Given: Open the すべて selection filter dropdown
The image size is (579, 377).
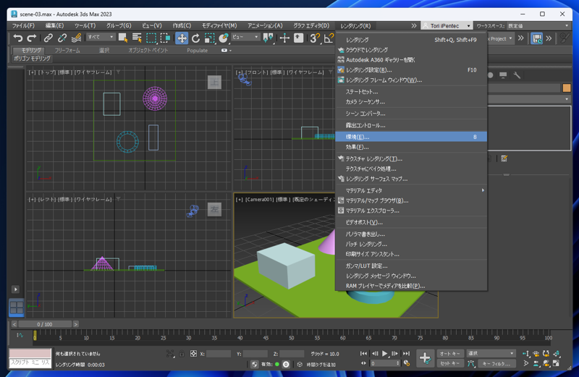Looking at the screenshot, I should point(101,37).
